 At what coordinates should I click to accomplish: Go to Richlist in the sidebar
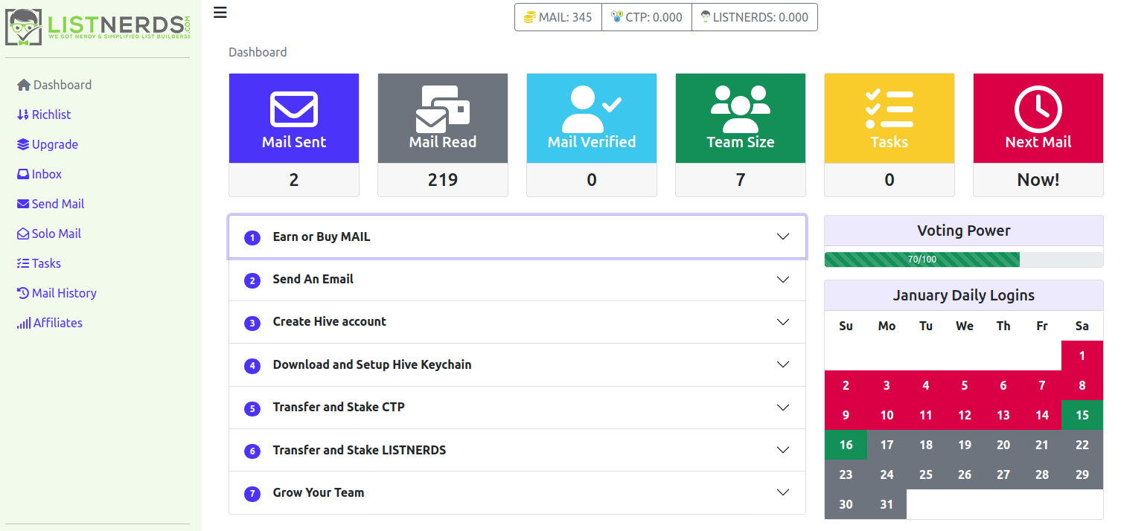tap(44, 115)
